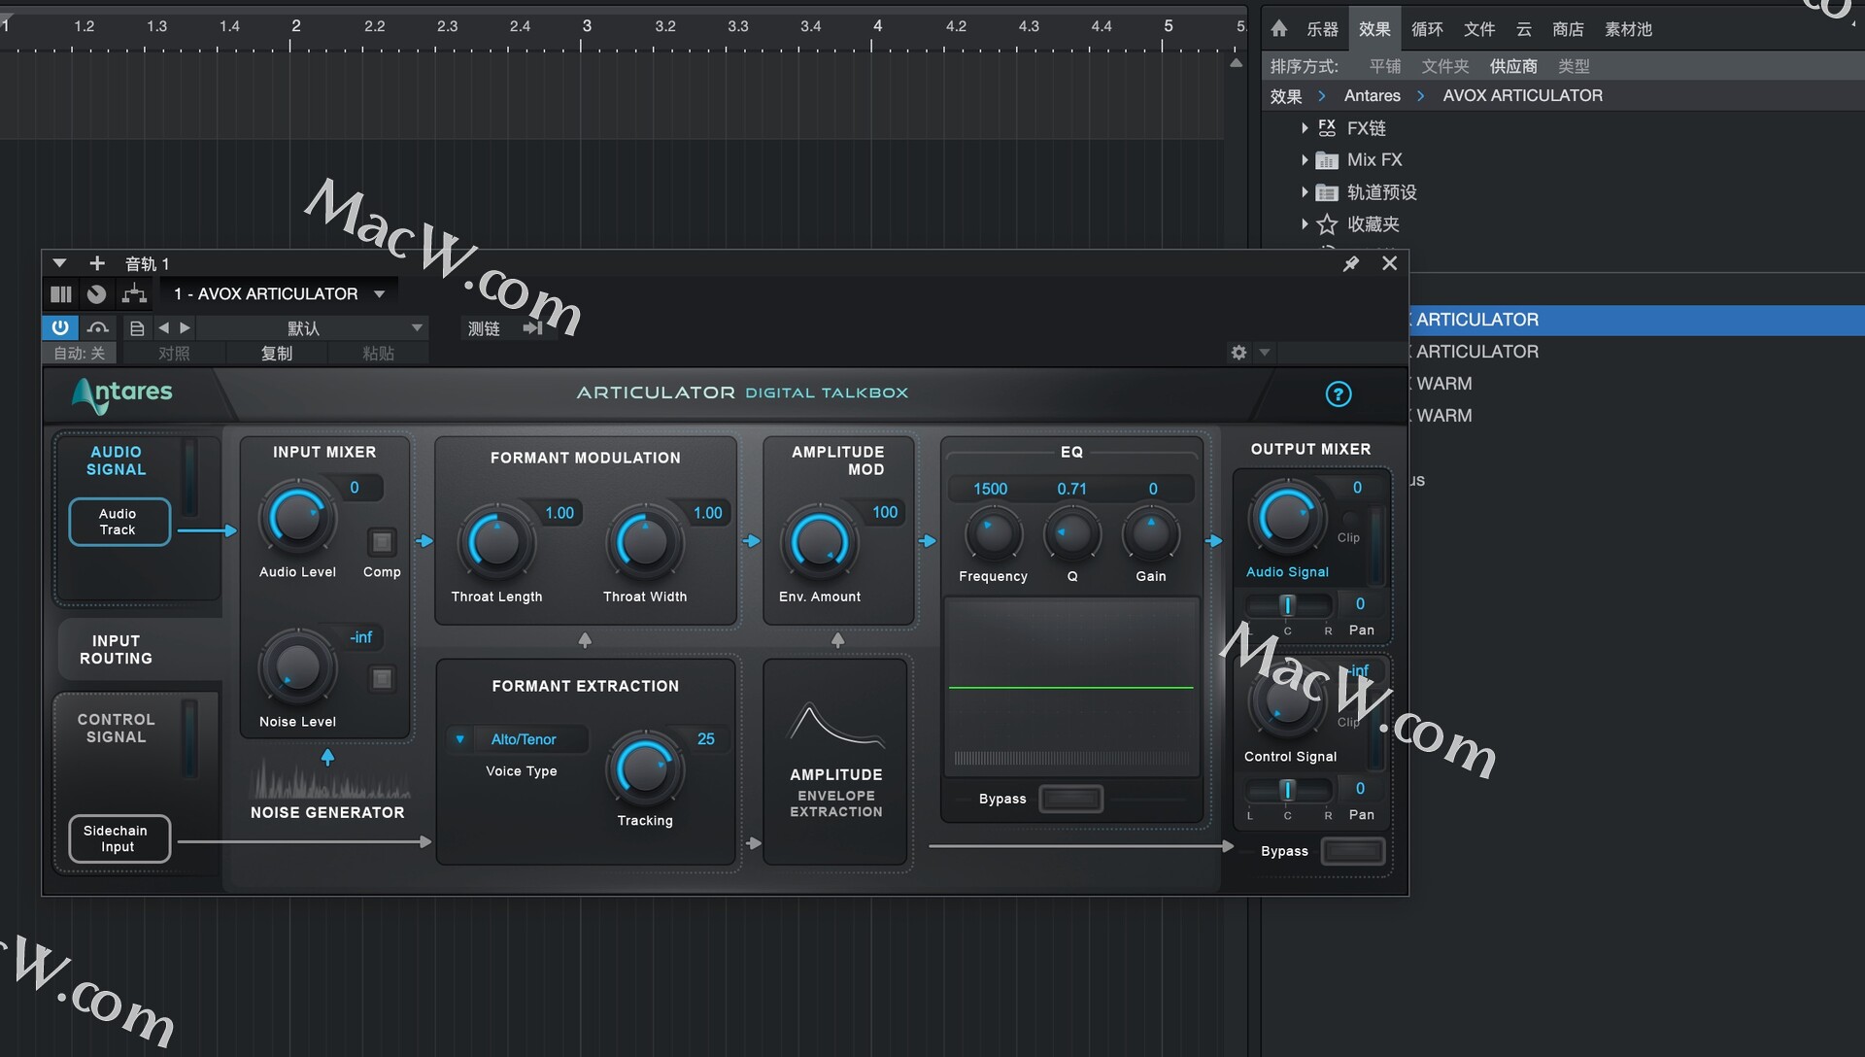This screenshot has width=1865, height=1057.
Task: Load the previous preset
Action: pos(163,328)
